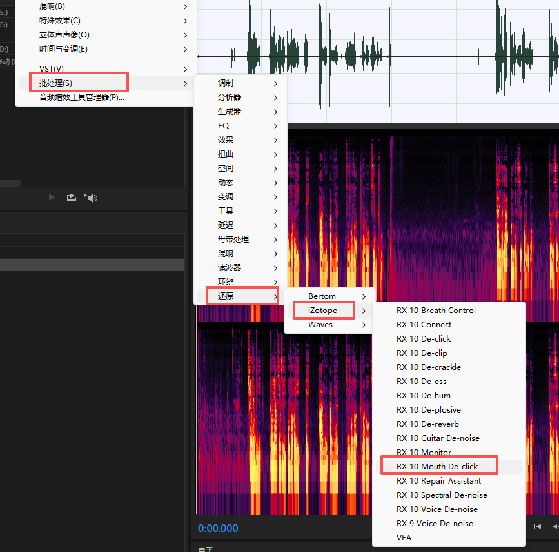Expand the EQ plugin category
The width and height of the screenshot is (559, 552).
coord(240,126)
